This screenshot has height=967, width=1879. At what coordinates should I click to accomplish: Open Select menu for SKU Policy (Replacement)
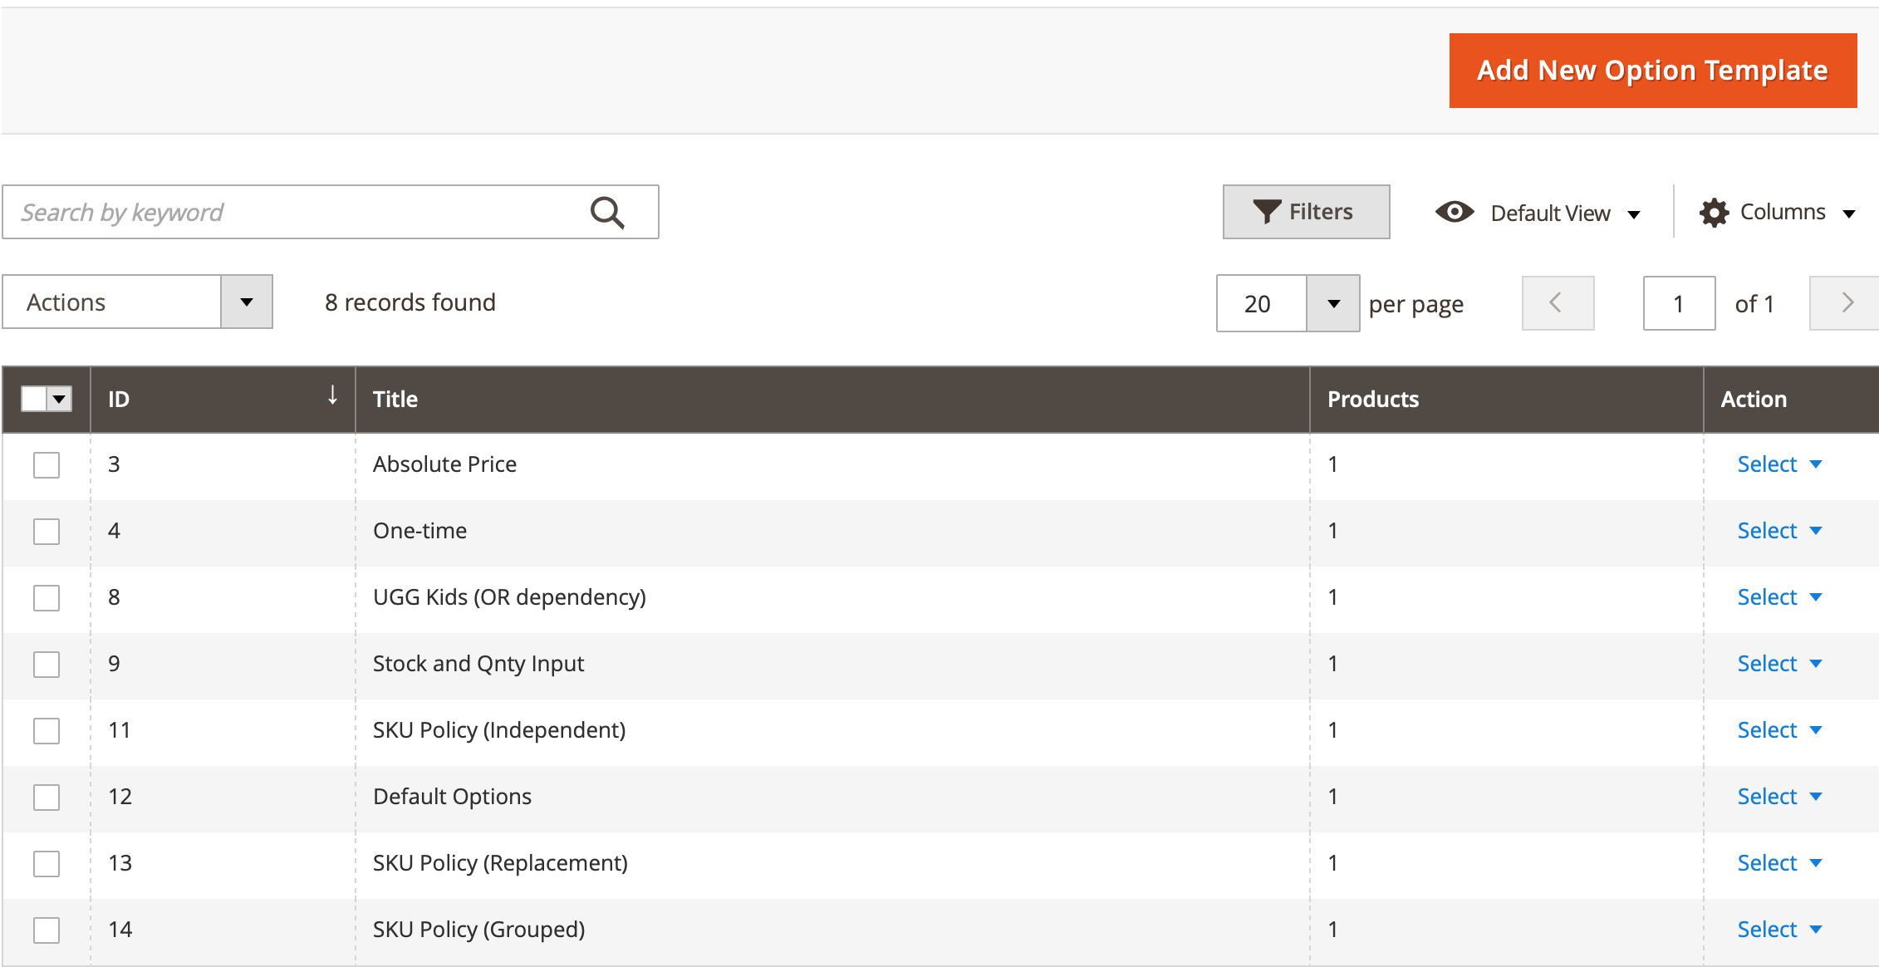pos(1779,863)
